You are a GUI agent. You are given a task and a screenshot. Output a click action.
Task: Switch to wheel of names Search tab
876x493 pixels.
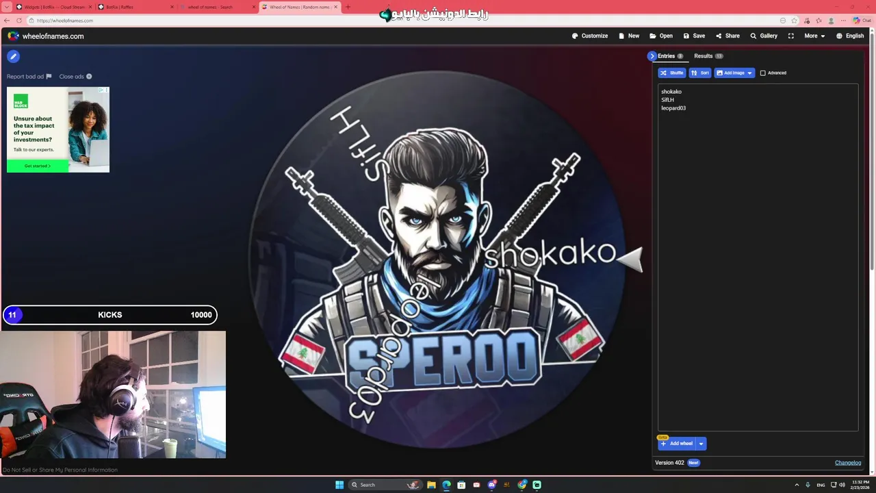pos(216,7)
